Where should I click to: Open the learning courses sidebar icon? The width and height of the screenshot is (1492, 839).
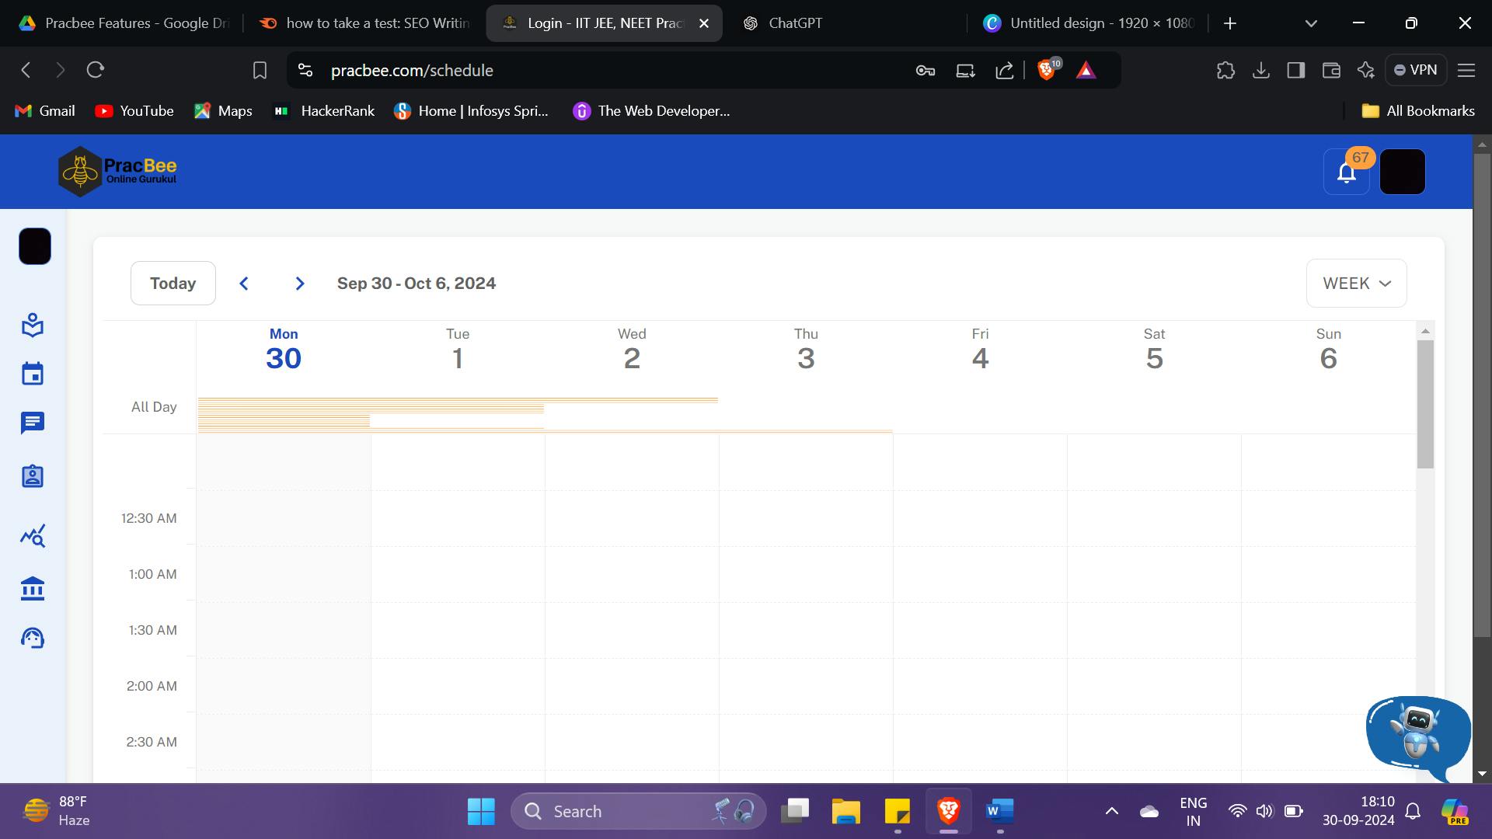[x=32, y=326]
